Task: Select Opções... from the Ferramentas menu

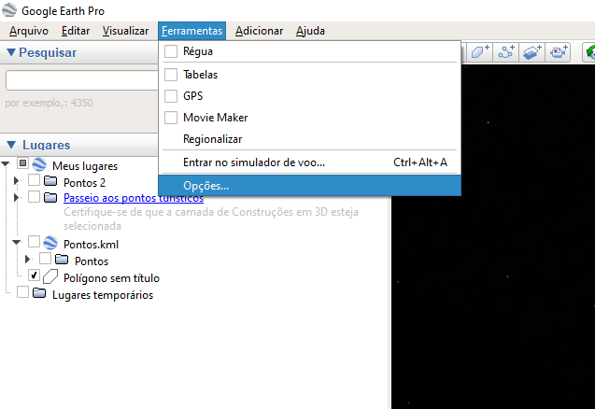Action: [x=205, y=186]
